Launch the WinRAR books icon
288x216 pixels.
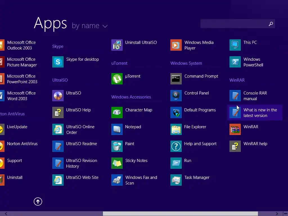point(235,129)
